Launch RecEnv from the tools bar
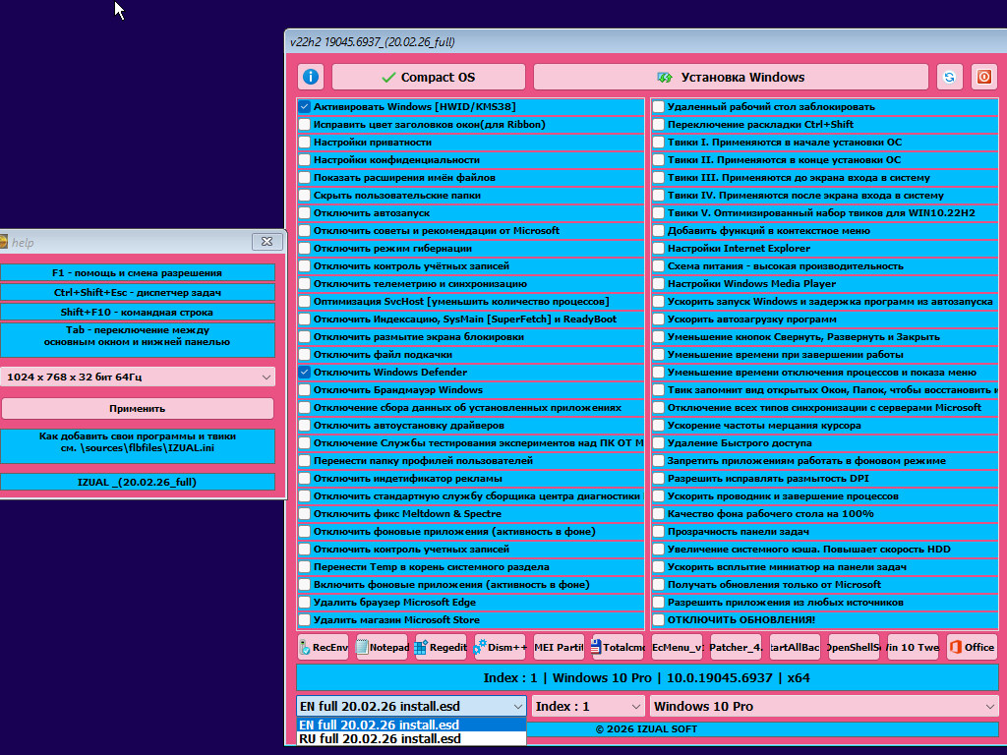1007x755 pixels. [x=324, y=647]
